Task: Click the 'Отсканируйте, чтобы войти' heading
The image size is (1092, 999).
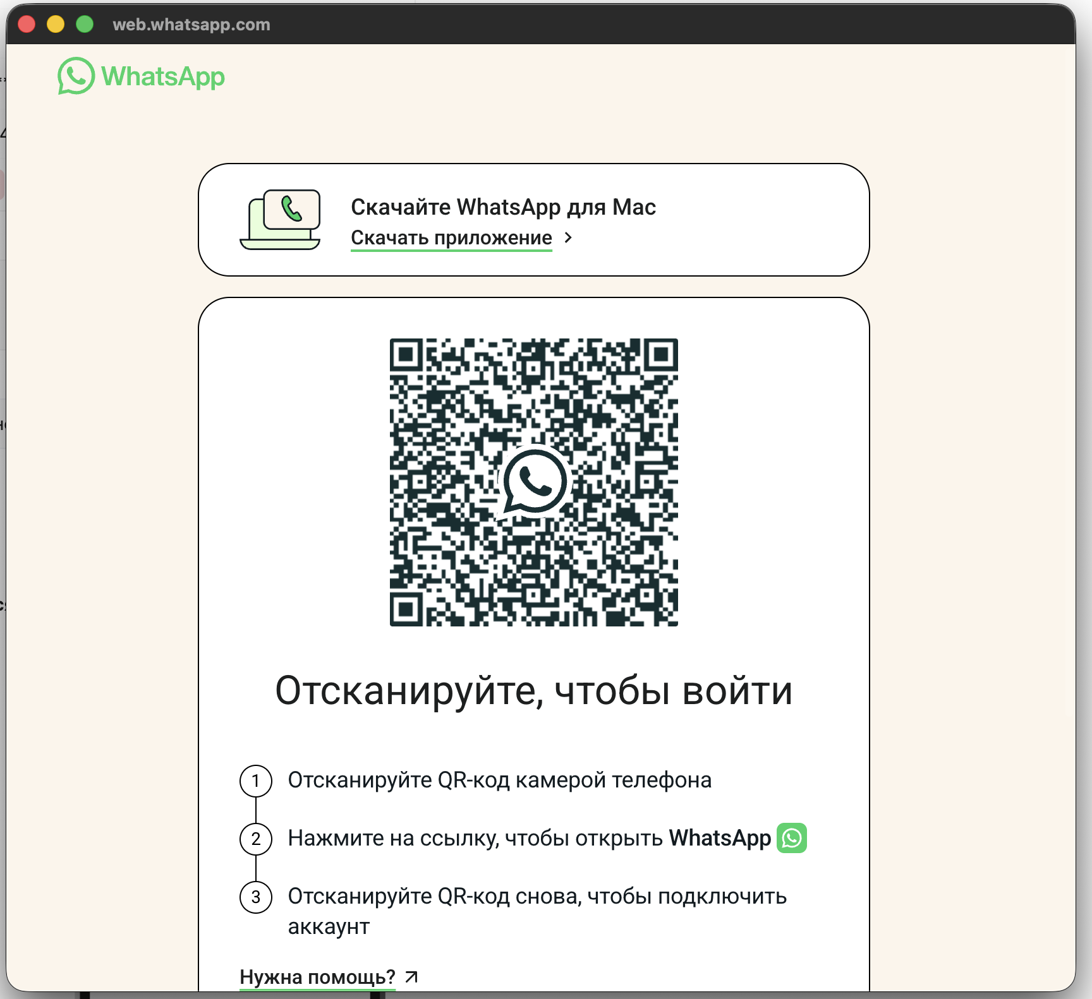Action: (534, 690)
